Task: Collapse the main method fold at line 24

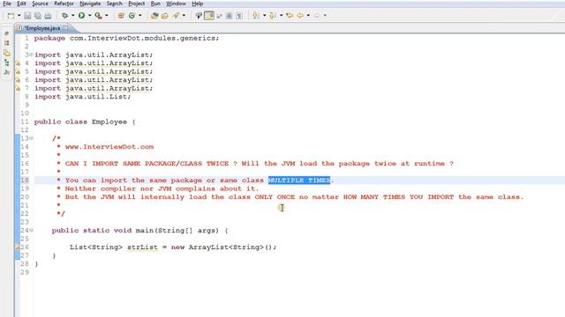Action: pyautogui.click(x=31, y=231)
